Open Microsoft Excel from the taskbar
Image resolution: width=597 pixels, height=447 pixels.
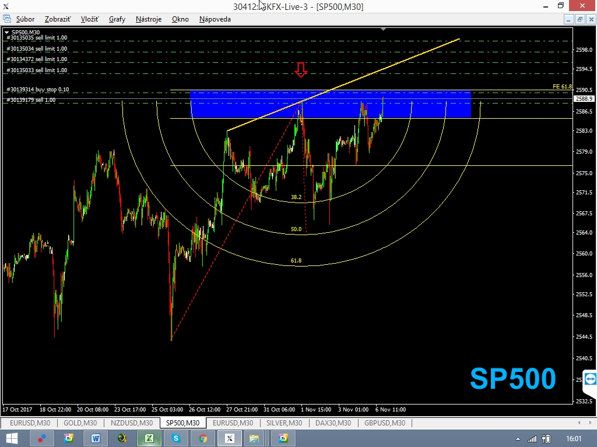(149, 439)
